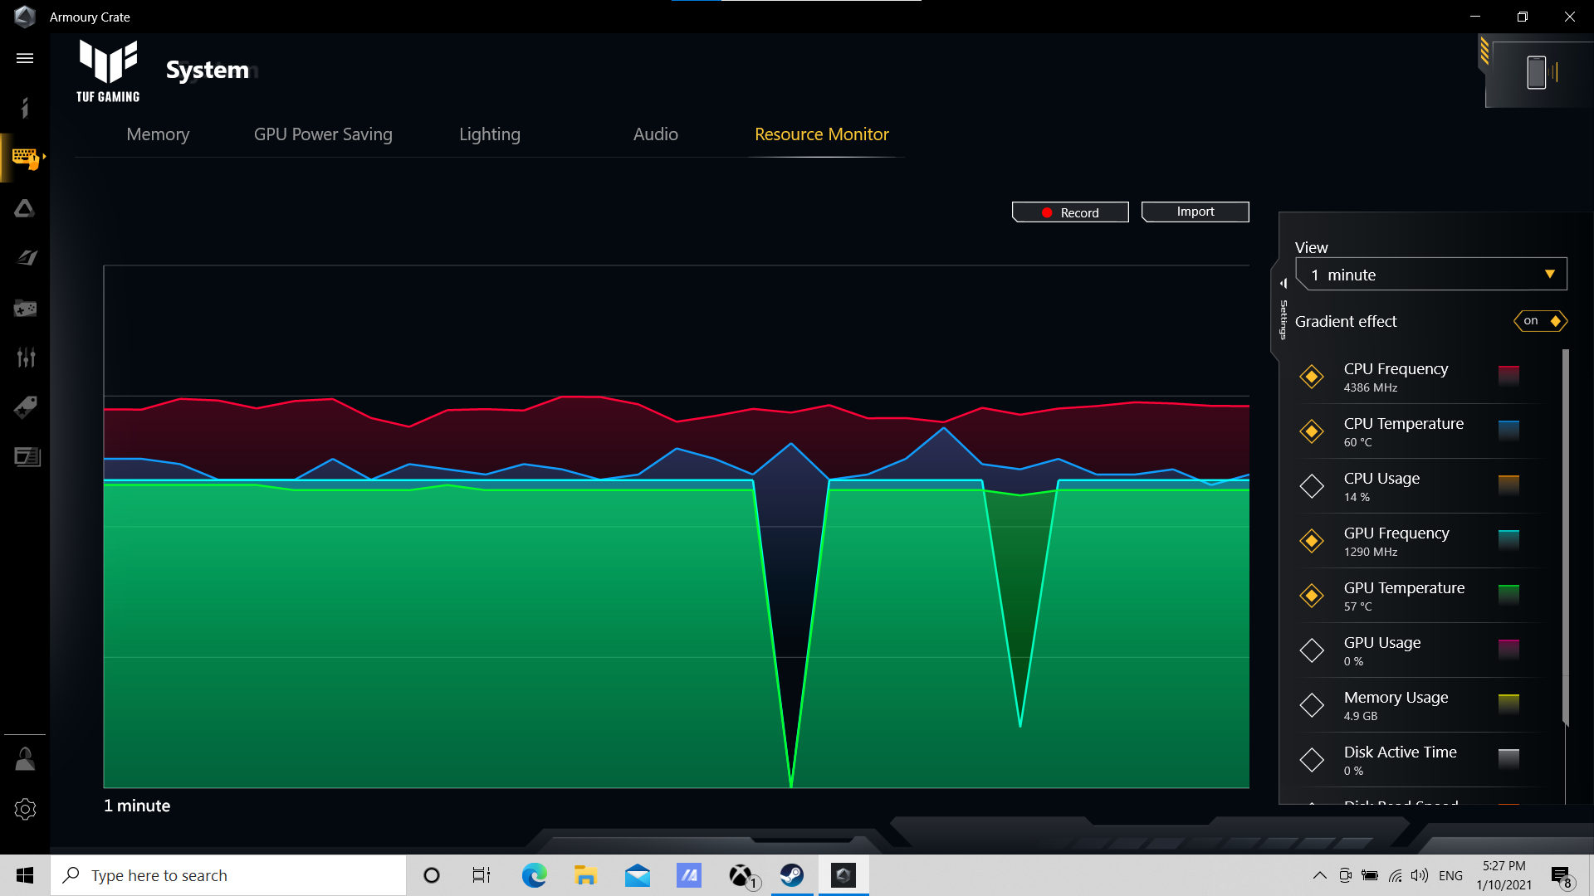Switch to the Lighting tab
Image resolution: width=1594 pixels, height=896 pixels.
(x=490, y=134)
